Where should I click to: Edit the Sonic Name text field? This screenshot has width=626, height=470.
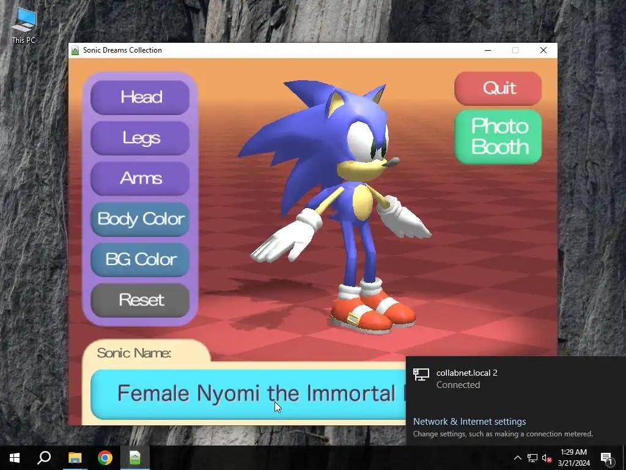[x=248, y=394]
